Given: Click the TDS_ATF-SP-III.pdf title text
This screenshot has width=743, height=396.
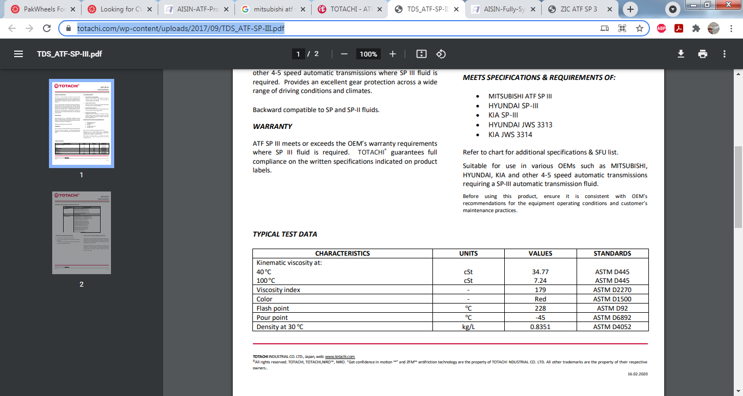Looking at the screenshot, I should pyautogui.click(x=69, y=54).
